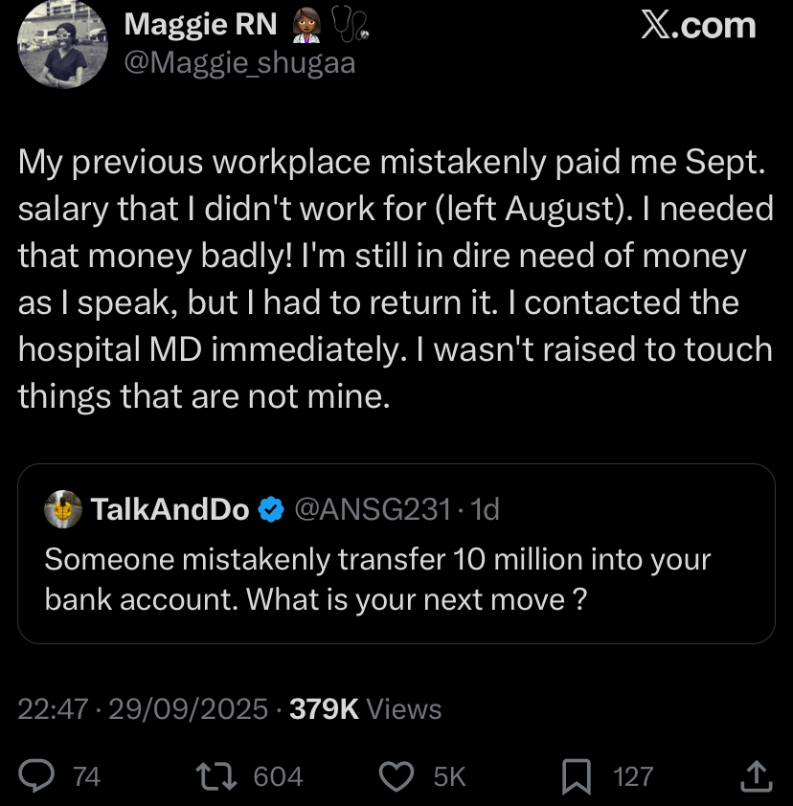Bookmark this tweet
This screenshot has height=806, width=793.
point(578,777)
